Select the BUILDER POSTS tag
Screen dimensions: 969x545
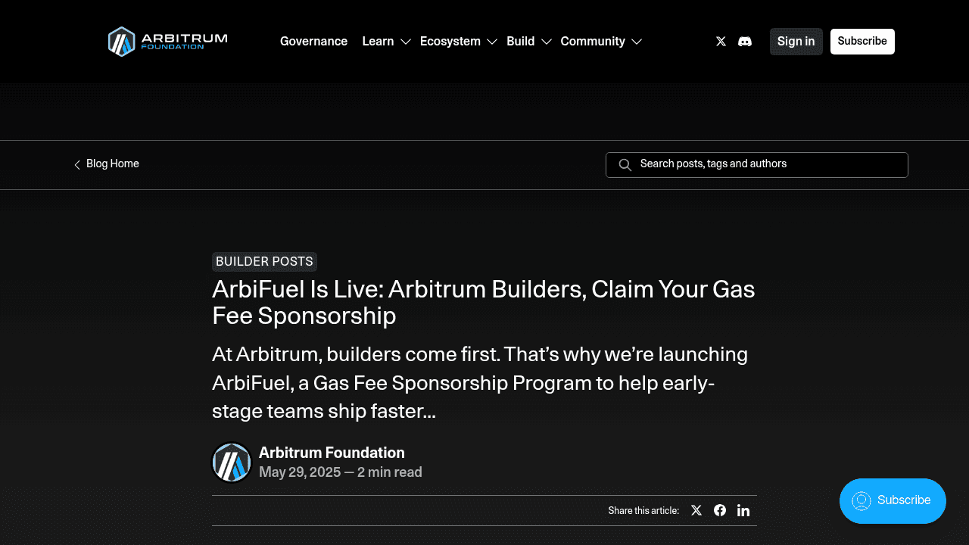pos(264,261)
